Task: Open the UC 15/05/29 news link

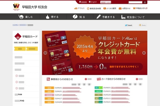Action: point(121,95)
